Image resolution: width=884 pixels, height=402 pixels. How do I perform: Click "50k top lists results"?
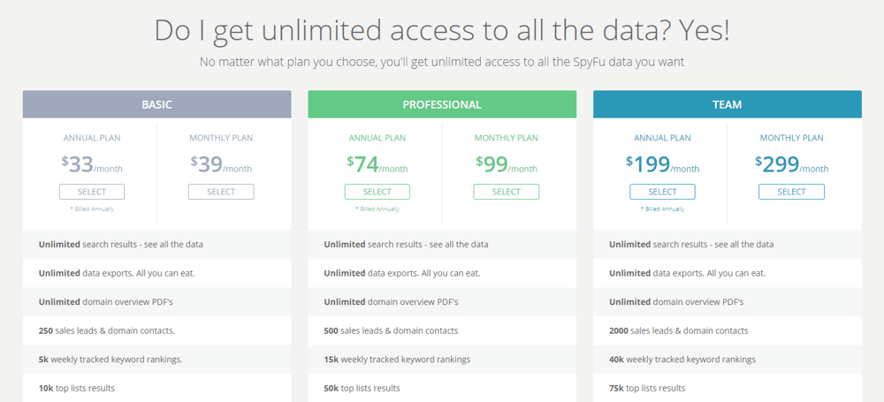(362, 388)
